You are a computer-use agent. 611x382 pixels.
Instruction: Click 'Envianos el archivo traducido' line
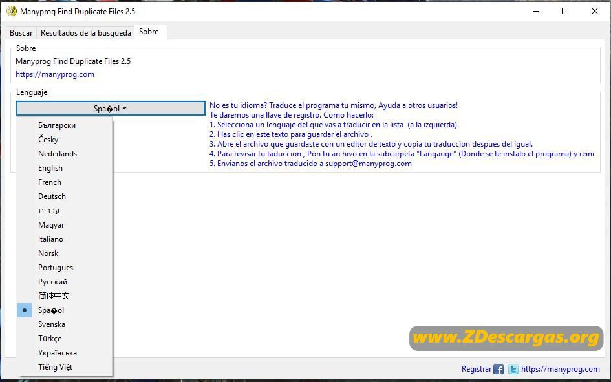point(310,164)
